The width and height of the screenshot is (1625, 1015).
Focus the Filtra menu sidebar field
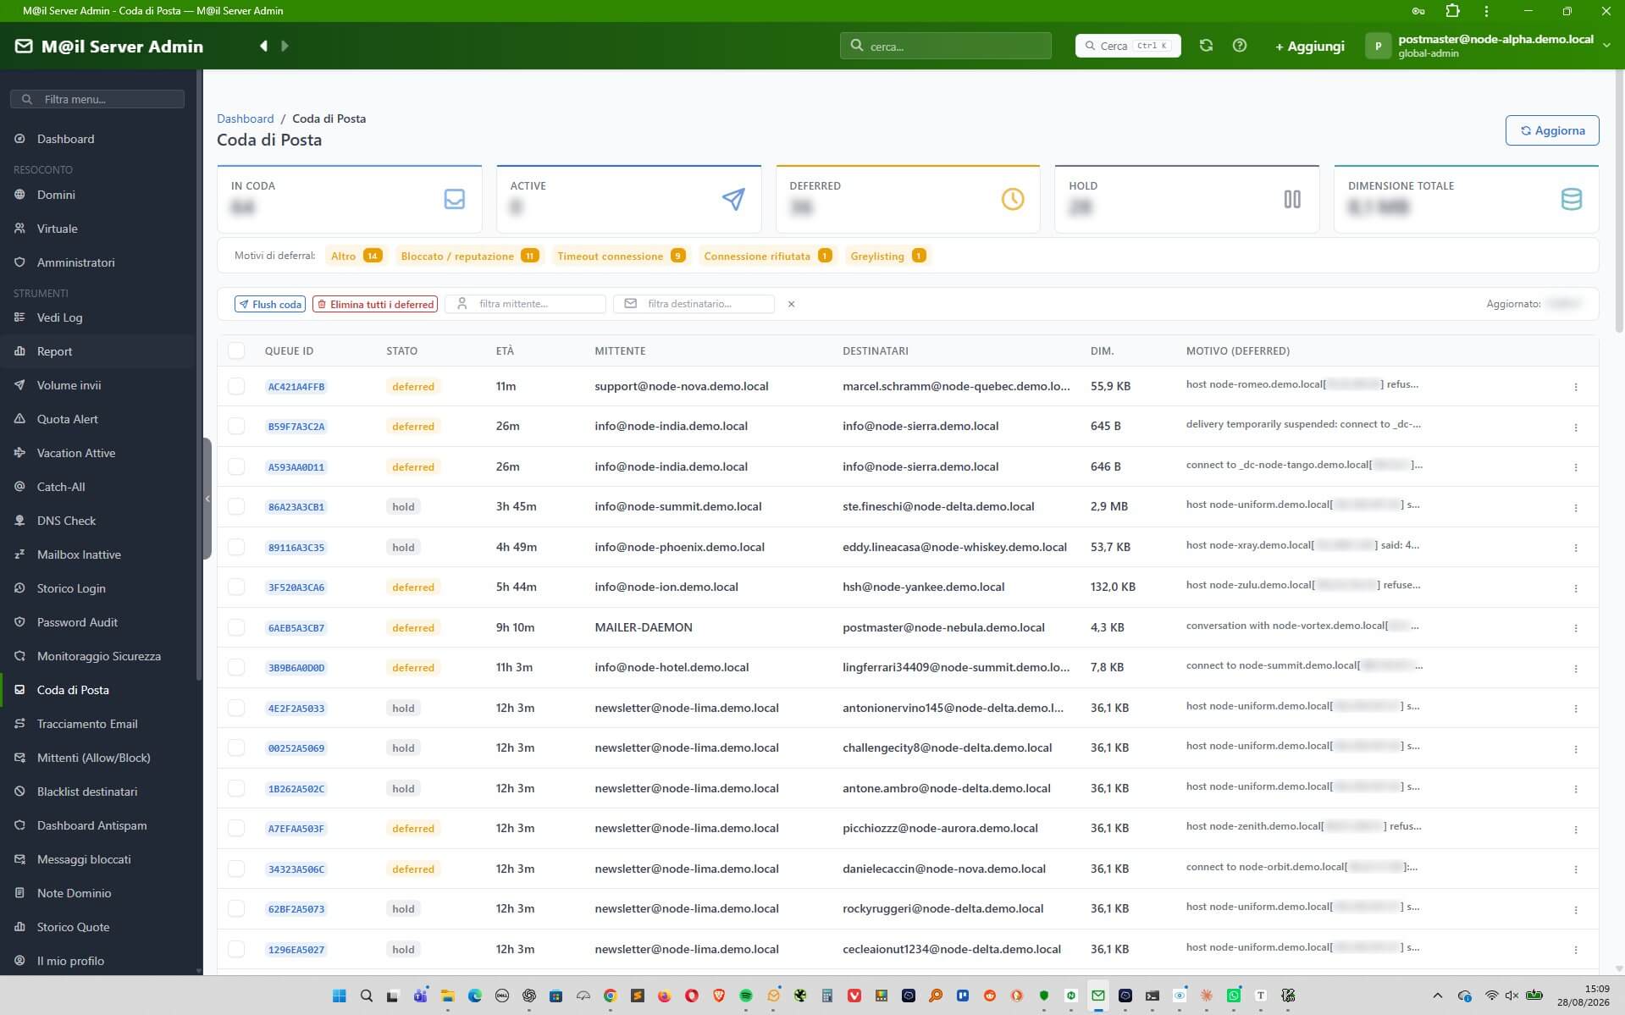(97, 99)
